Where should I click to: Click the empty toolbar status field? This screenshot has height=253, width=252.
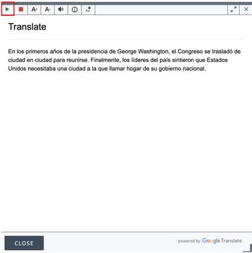[x=161, y=10]
